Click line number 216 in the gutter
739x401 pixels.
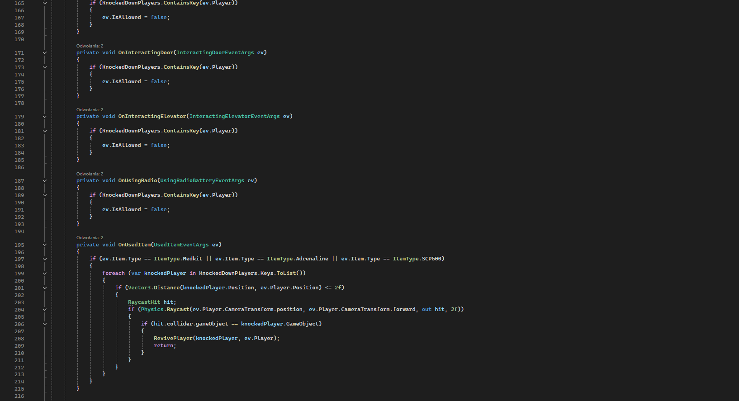tap(19, 396)
